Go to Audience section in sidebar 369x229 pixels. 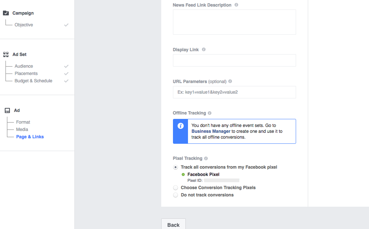pos(24,66)
